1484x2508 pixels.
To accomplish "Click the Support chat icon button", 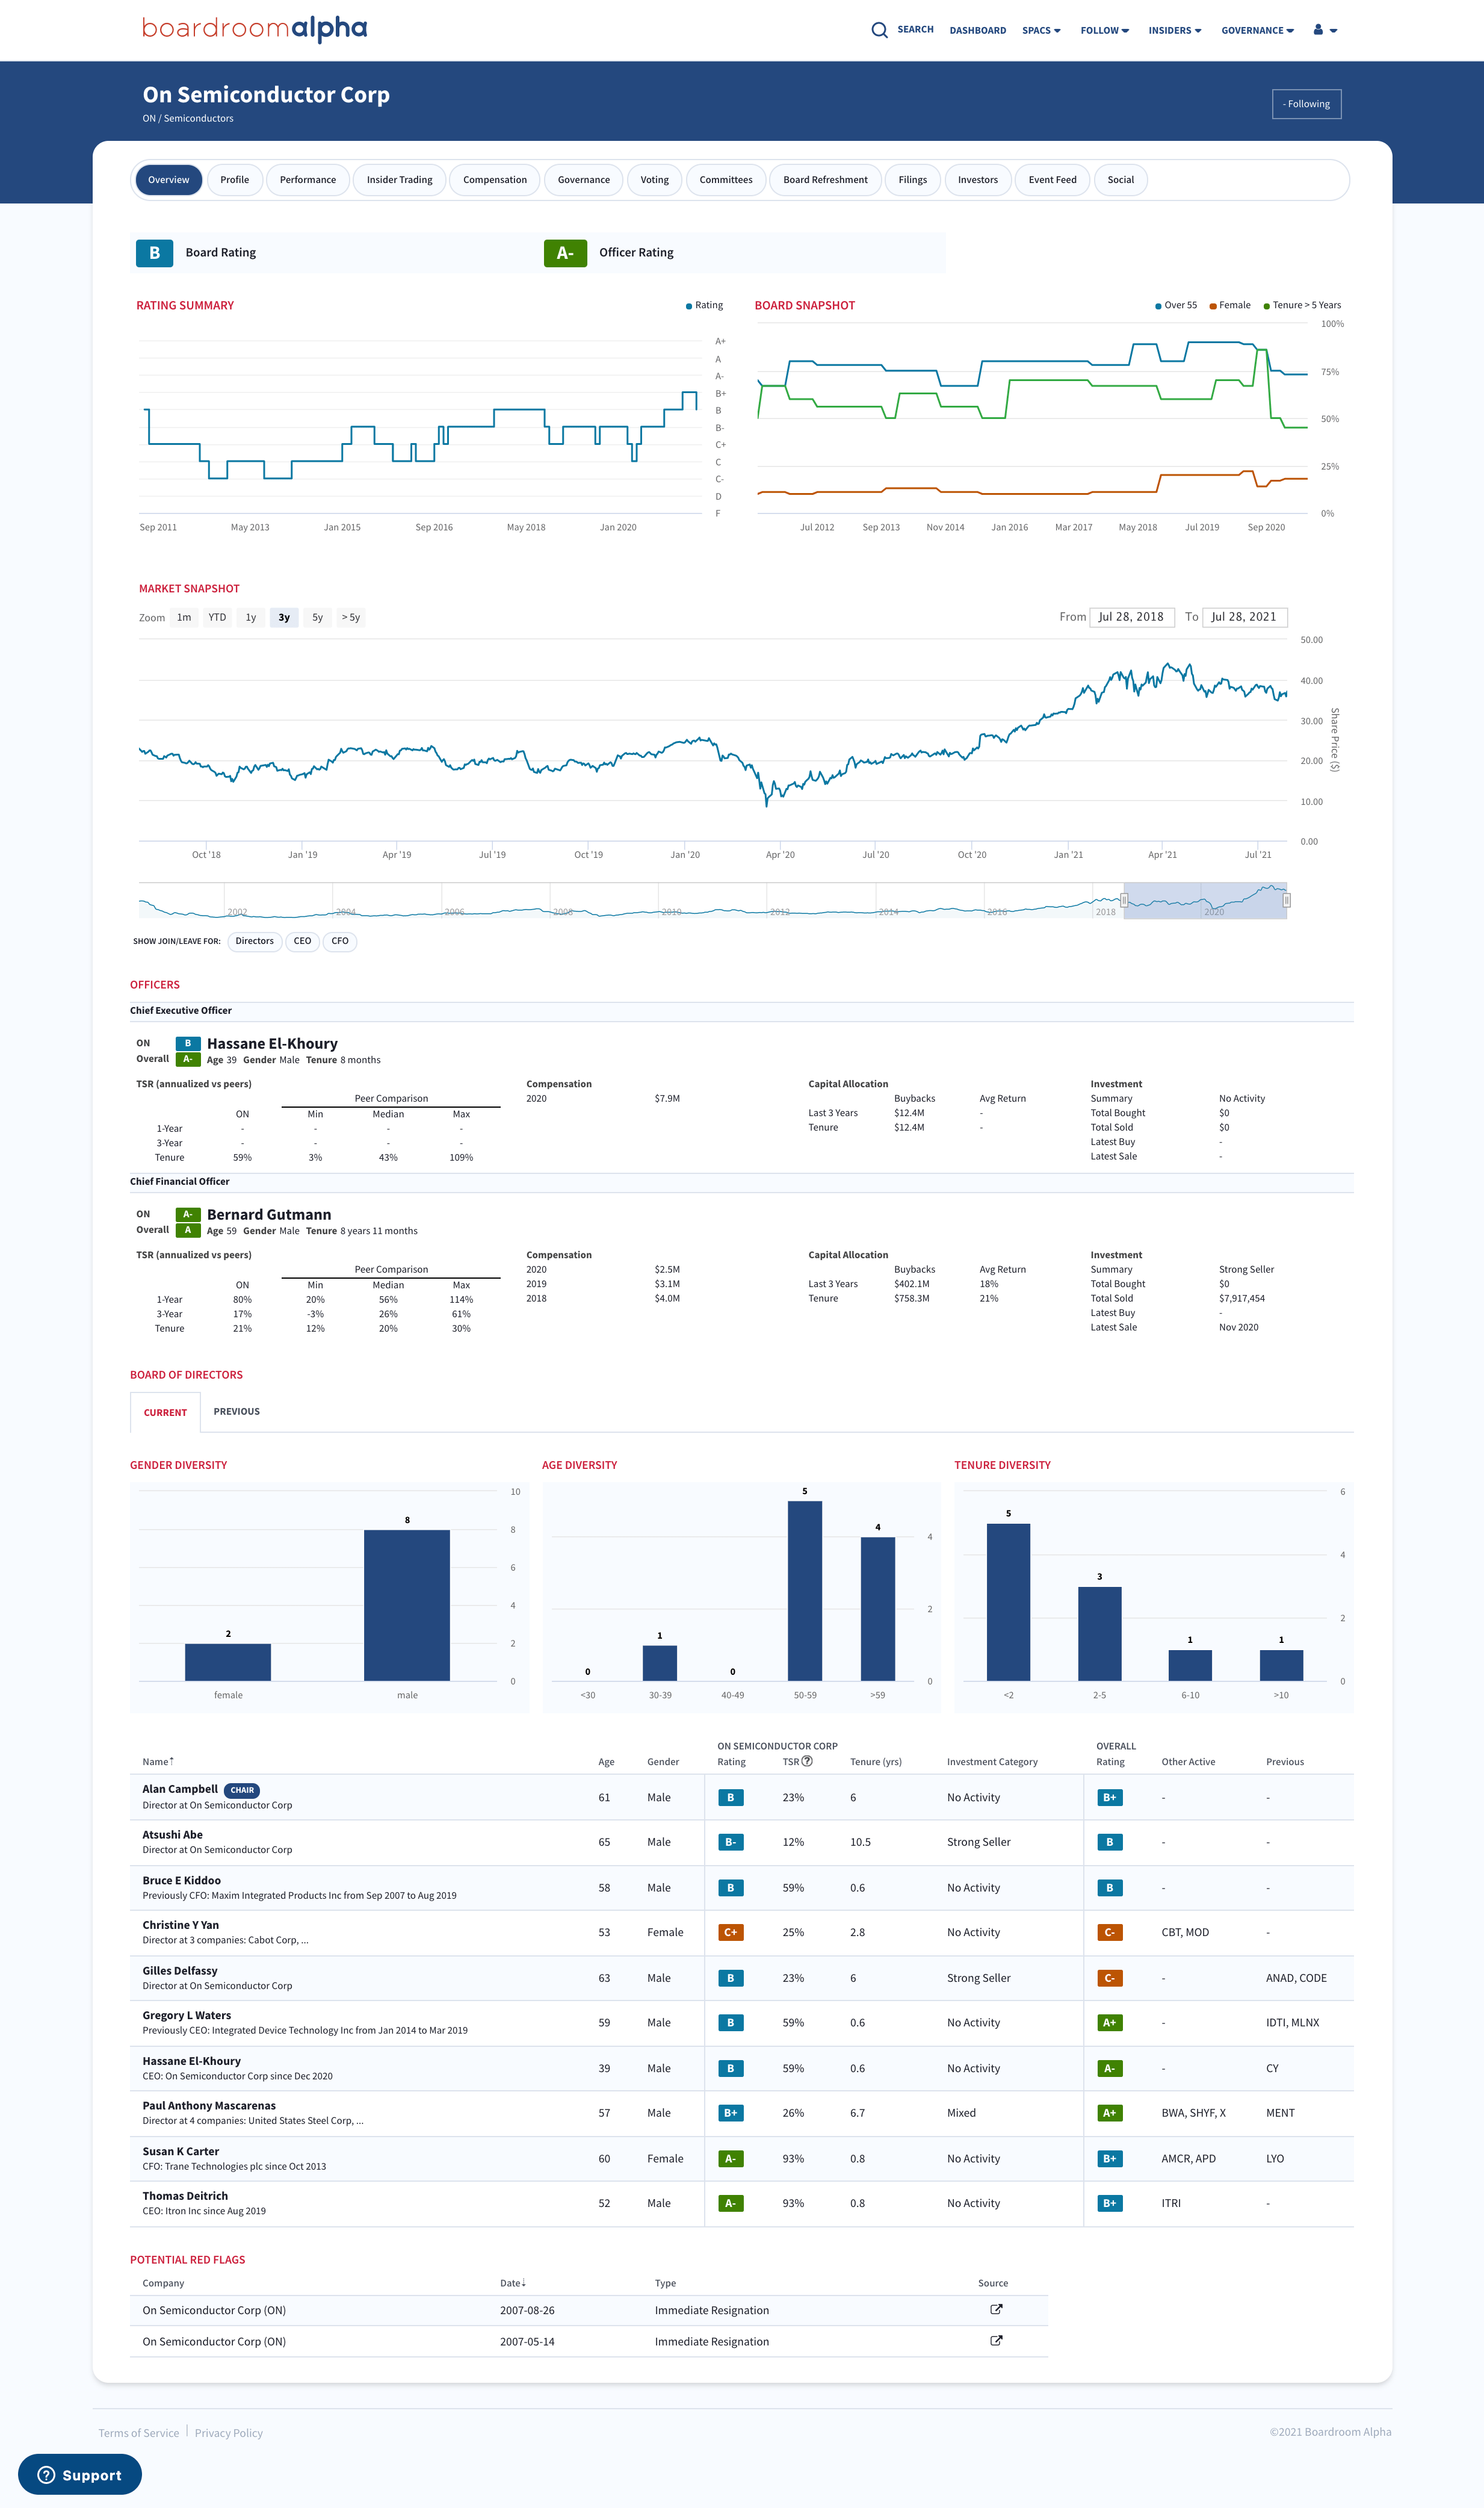I will [80, 2474].
